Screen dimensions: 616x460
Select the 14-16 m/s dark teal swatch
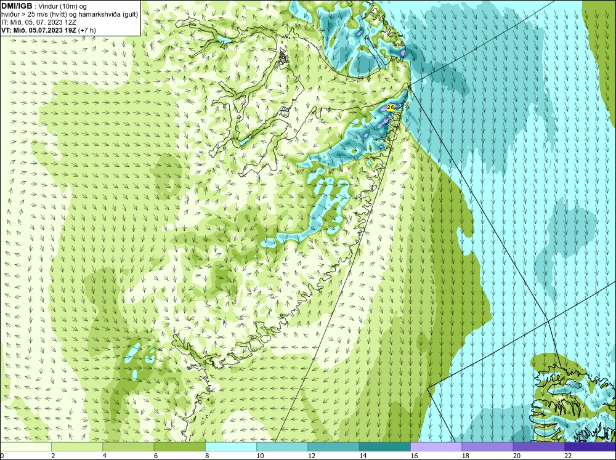pos(385,446)
